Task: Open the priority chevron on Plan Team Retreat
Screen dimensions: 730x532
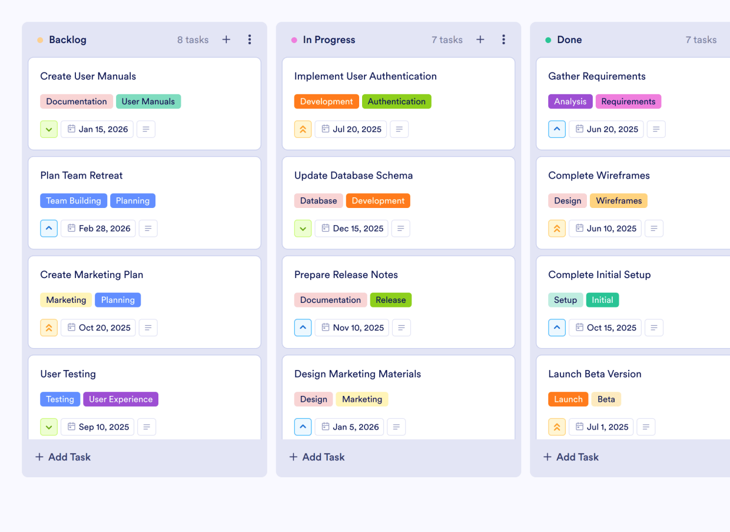Action: [49, 228]
